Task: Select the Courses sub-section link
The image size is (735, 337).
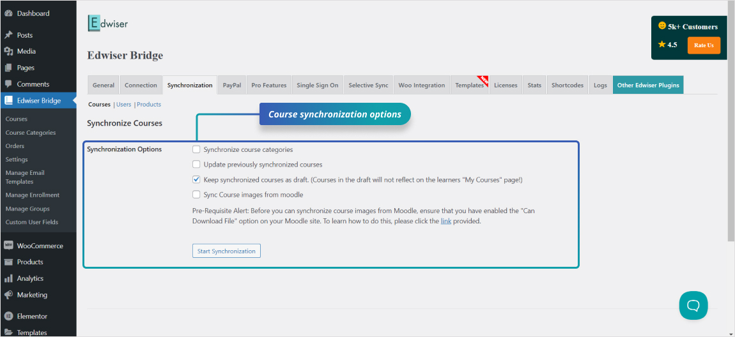Action: click(99, 105)
